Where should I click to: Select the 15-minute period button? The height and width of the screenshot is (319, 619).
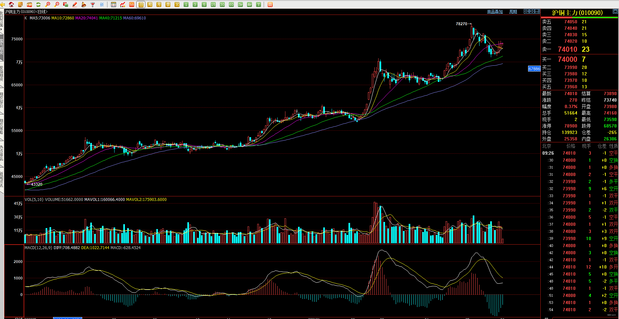coord(213,5)
